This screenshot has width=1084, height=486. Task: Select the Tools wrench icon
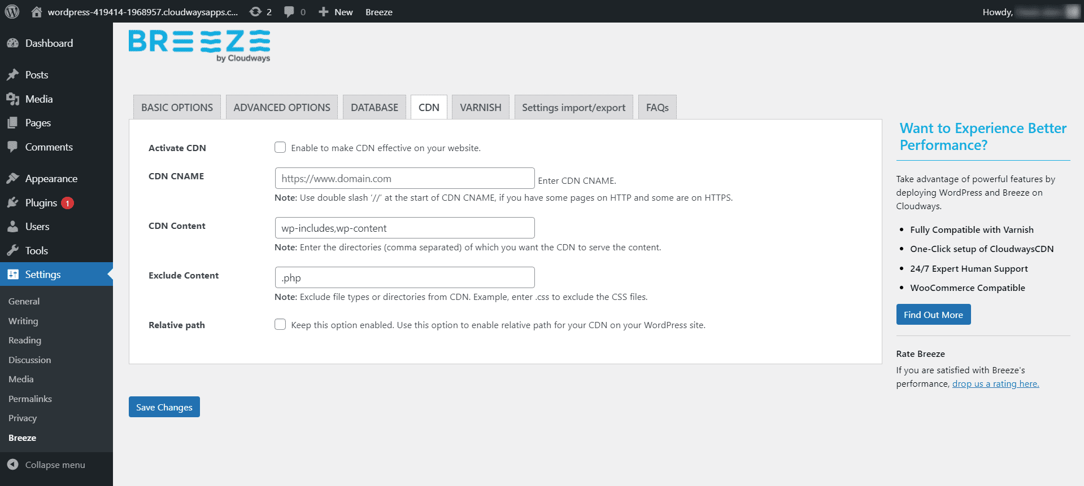(12, 251)
